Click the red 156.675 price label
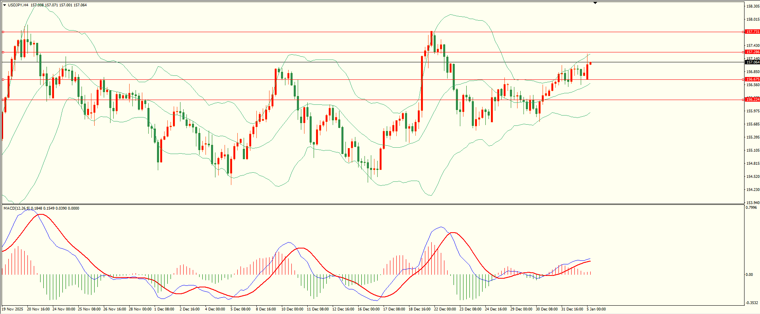The height and width of the screenshot is (314, 760). pos(752,79)
